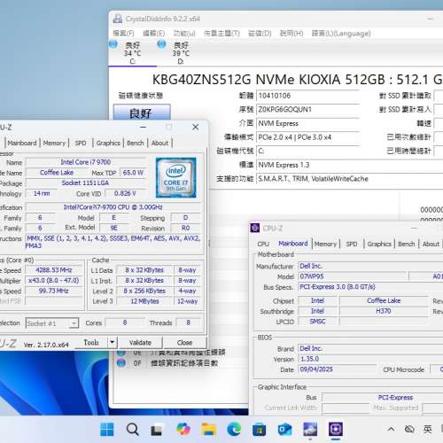
Task: Open the (T) theme menu in CrystalDiskInfo
Action: [221, 33]
